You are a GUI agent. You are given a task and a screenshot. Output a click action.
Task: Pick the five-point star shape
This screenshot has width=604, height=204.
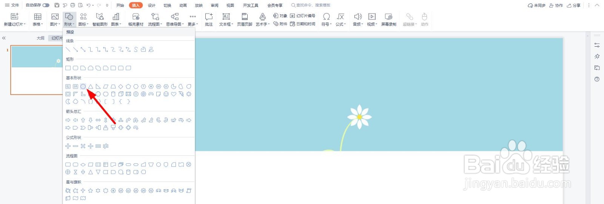pyautogui.click(x=91, y=191)
